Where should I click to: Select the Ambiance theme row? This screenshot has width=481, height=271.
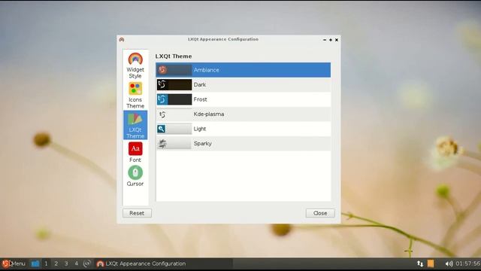pos(244,70)
